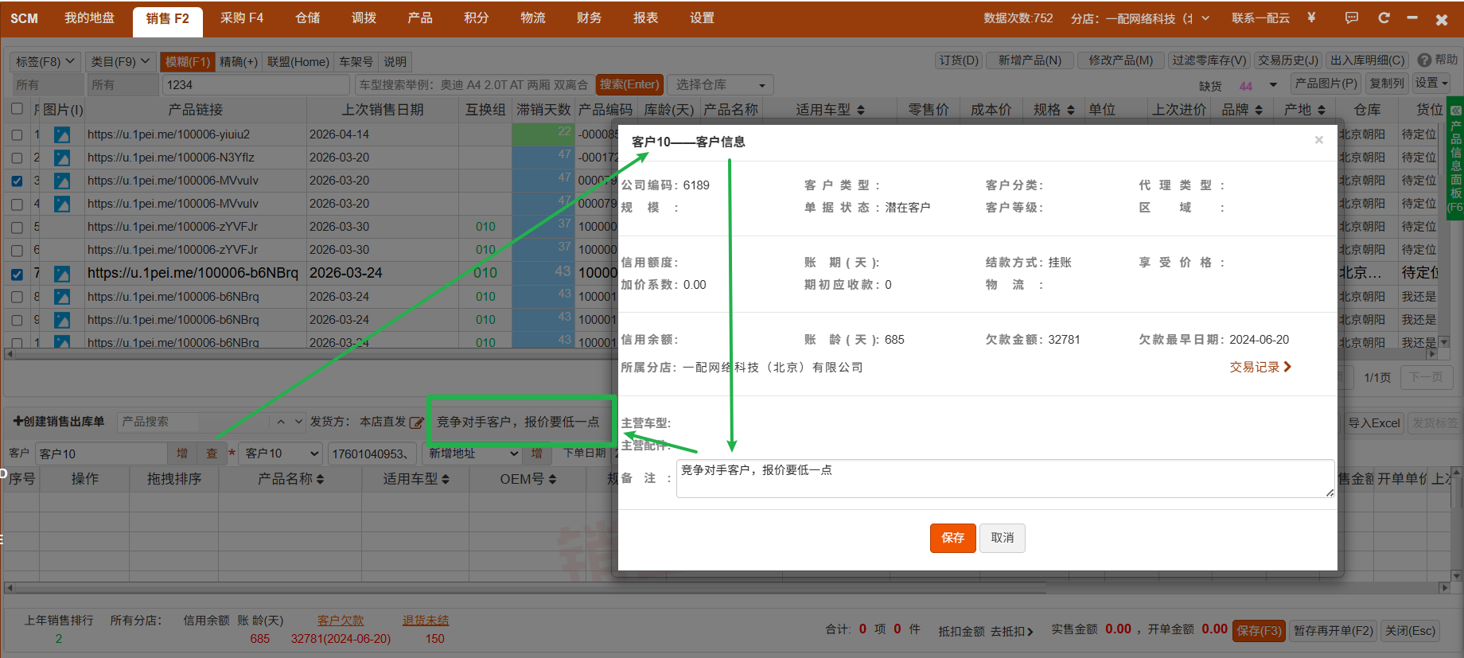
Task: Open the 交易记录 link
Action: coord(1260,367)
